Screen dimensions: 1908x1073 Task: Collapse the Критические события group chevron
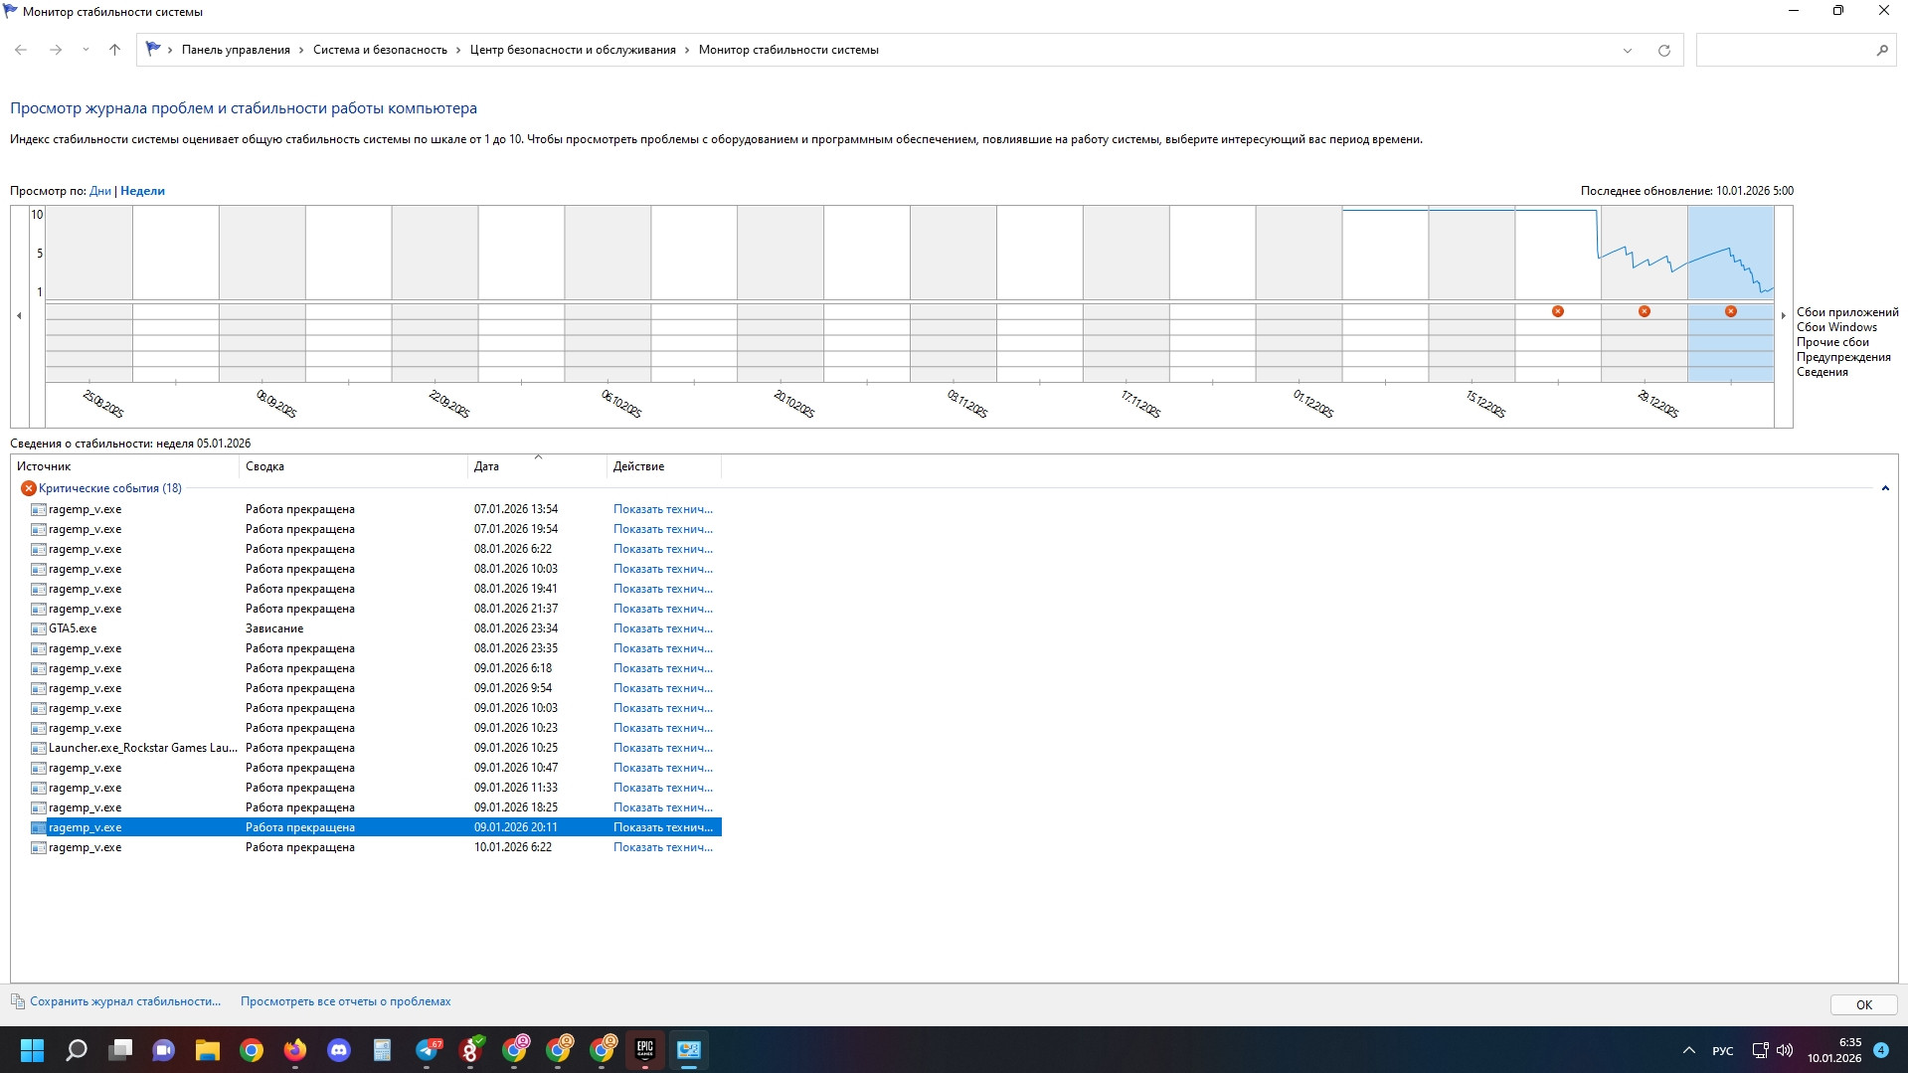[1884, 488]
